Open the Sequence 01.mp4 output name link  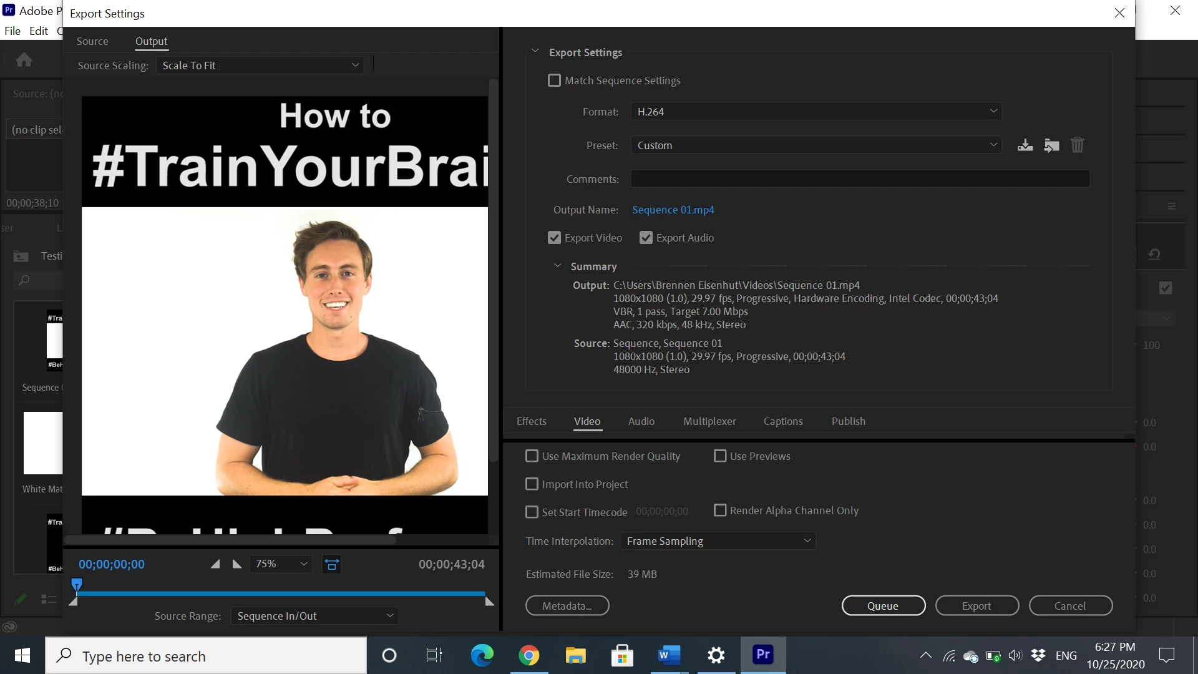[x=673, y=210]
